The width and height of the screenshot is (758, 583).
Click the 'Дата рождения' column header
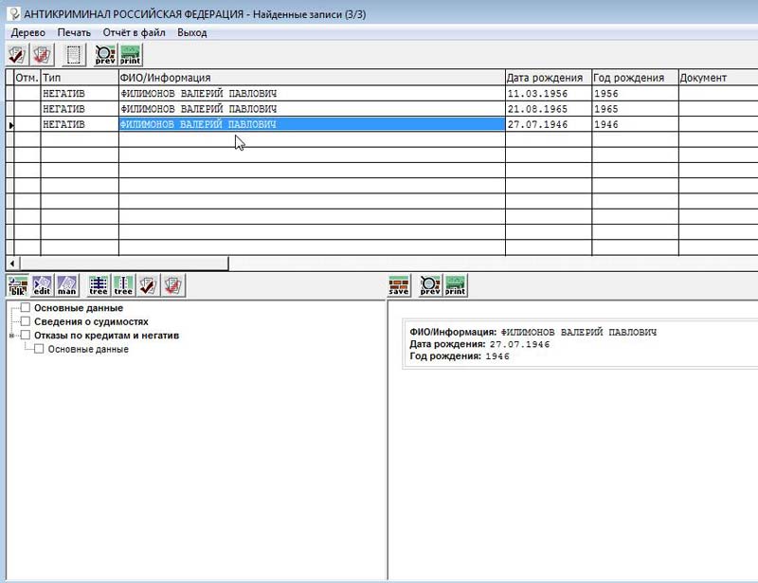(548, 78)
